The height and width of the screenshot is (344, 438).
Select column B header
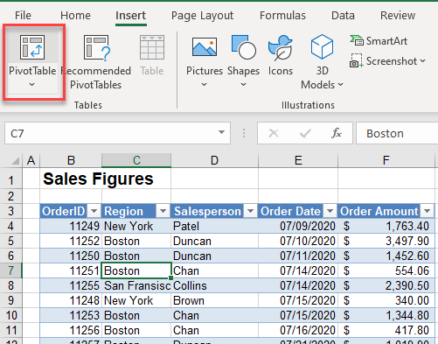[71, 160]
